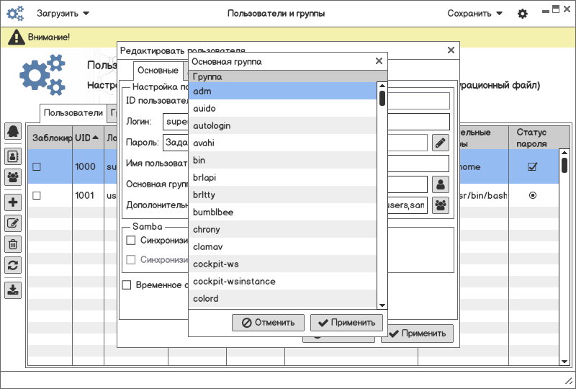Toggle the blocked checkbox for UID 1000
The image size is (576, 389).
(37, 166)
